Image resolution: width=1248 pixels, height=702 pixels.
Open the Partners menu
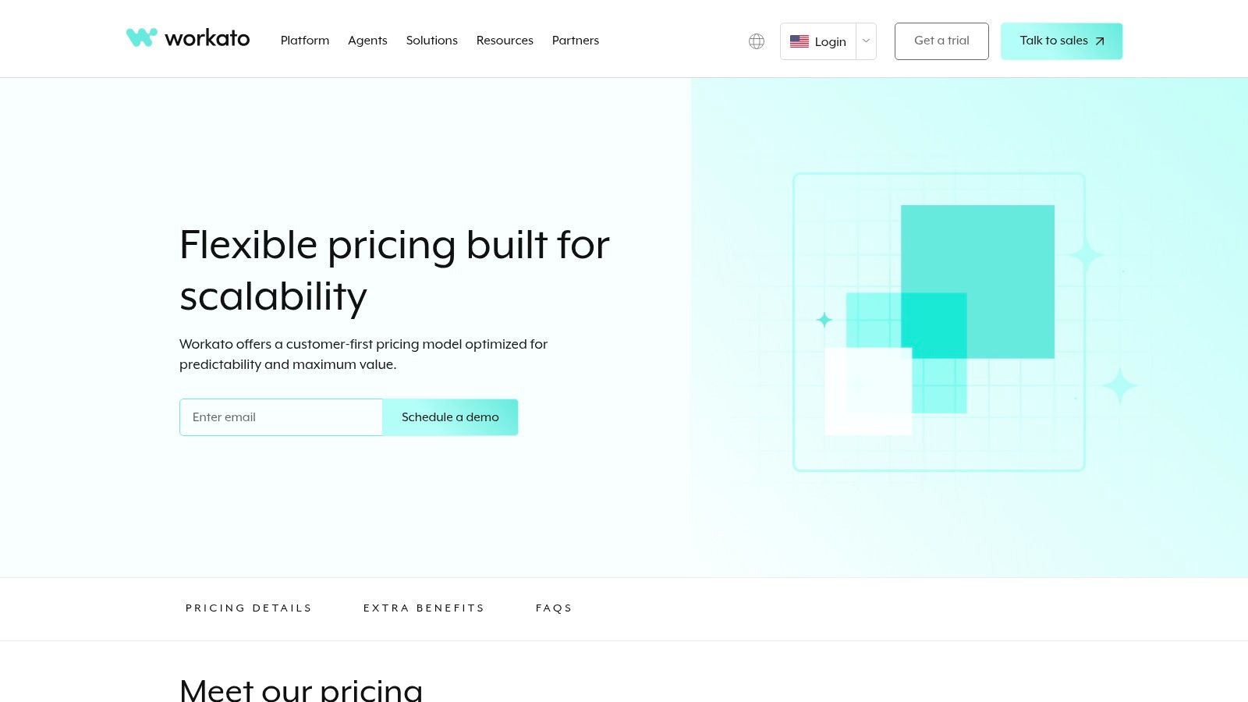576,41
